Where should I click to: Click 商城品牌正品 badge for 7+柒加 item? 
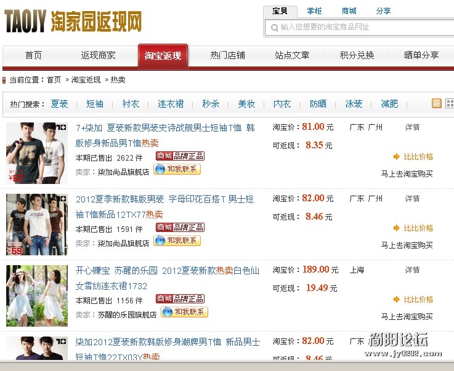[180, 156]
